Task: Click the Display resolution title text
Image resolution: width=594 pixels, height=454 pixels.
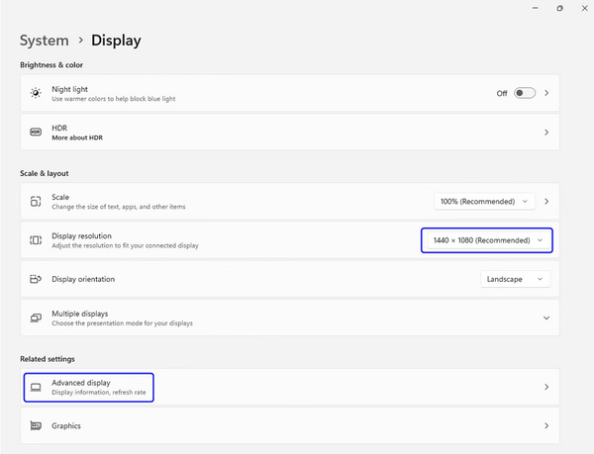Action: point(82,236)
